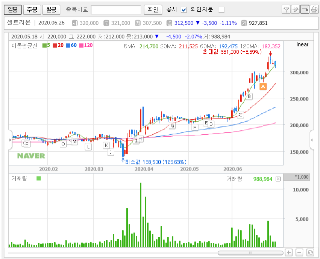Enable the 외인지분 foreign ownership checkbox

click(221, 10)
